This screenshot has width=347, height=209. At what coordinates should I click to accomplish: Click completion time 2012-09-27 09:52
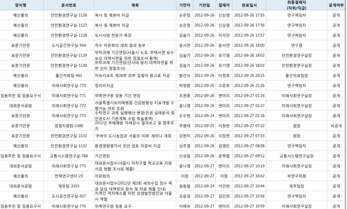[249, 156]
